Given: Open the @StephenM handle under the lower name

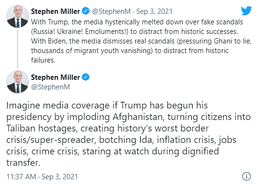Looking at the screenshot, I should (x=51, y=87).
